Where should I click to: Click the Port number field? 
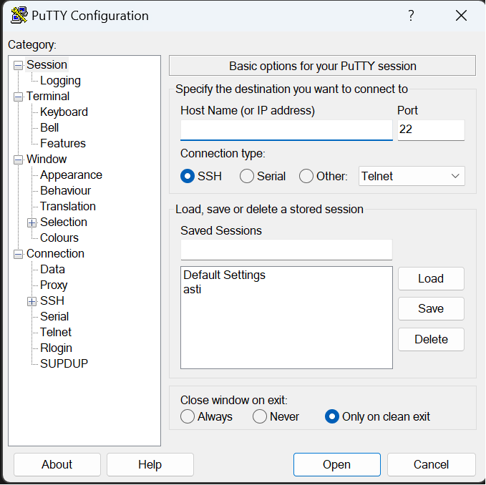(x=431, y=130)
